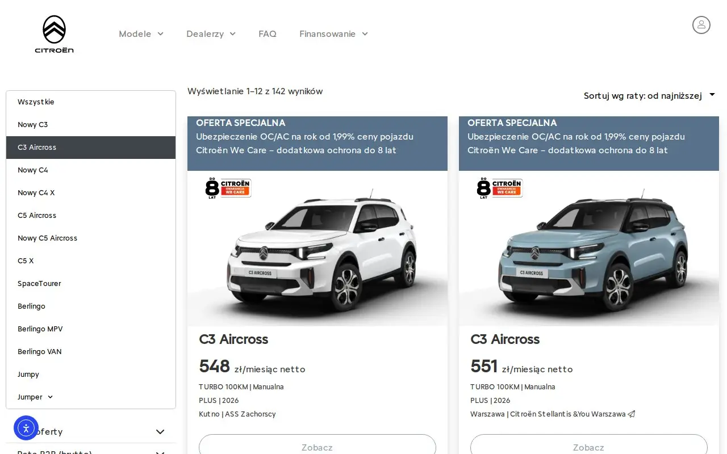Click Zobacz on the 551 zł offer
Image resolution: width=727 pixels, height=454 pixels.
(589, 444)
